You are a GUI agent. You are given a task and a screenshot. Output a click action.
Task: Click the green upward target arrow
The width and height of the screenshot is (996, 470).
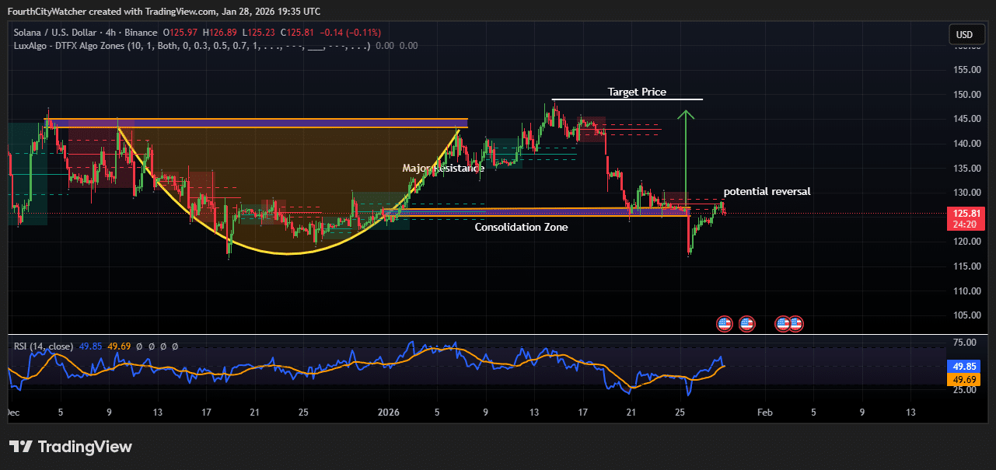[685, 155]
